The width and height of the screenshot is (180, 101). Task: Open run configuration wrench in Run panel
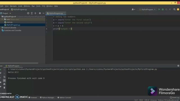coord(1,73)
